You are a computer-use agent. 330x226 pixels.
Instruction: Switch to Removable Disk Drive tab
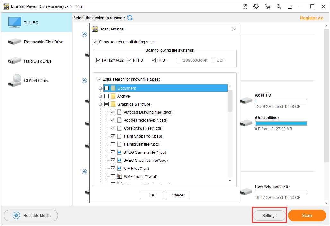pos(36,42)
